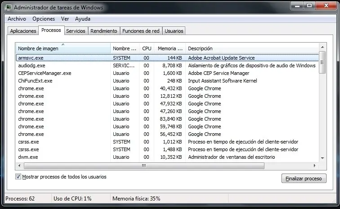The width and height of the screenshot is (340, 209).
Task: Click the Finalizar proceso button
Action: 304,179
